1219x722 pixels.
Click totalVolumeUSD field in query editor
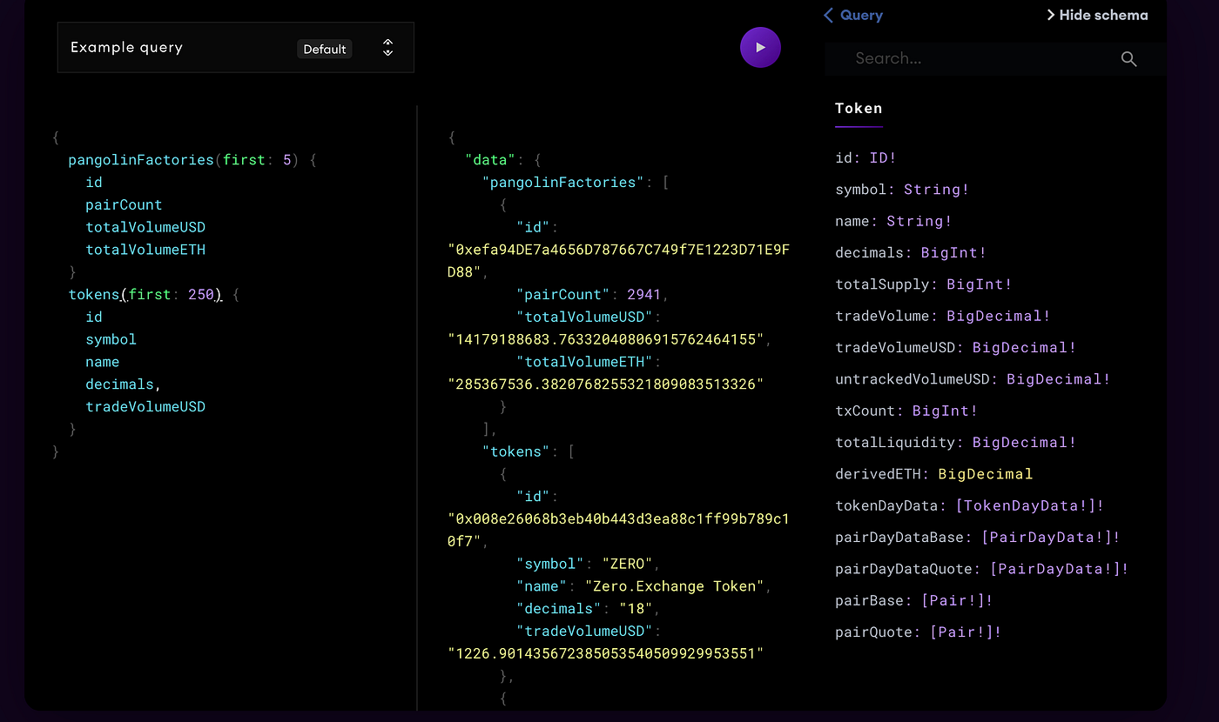coord(145,227)
